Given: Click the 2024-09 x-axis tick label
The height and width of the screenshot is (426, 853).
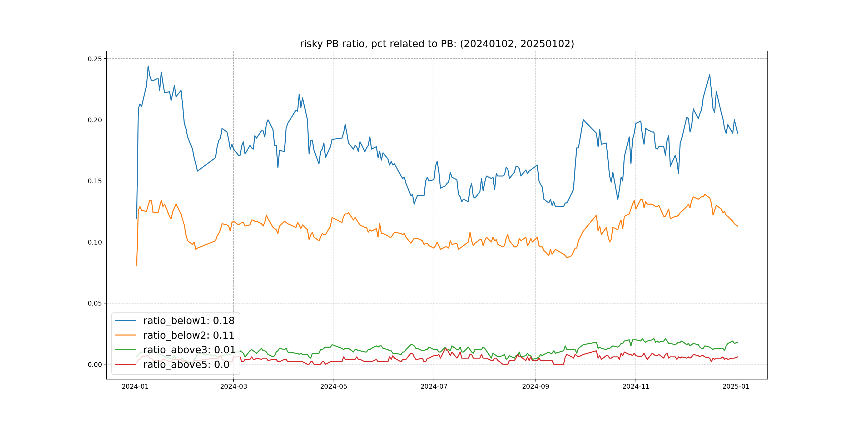Looking at the screenshot, I should (535, 386).
